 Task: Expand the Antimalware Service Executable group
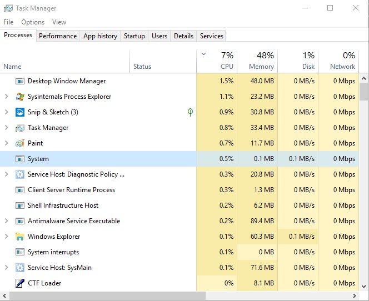(6, 221)
